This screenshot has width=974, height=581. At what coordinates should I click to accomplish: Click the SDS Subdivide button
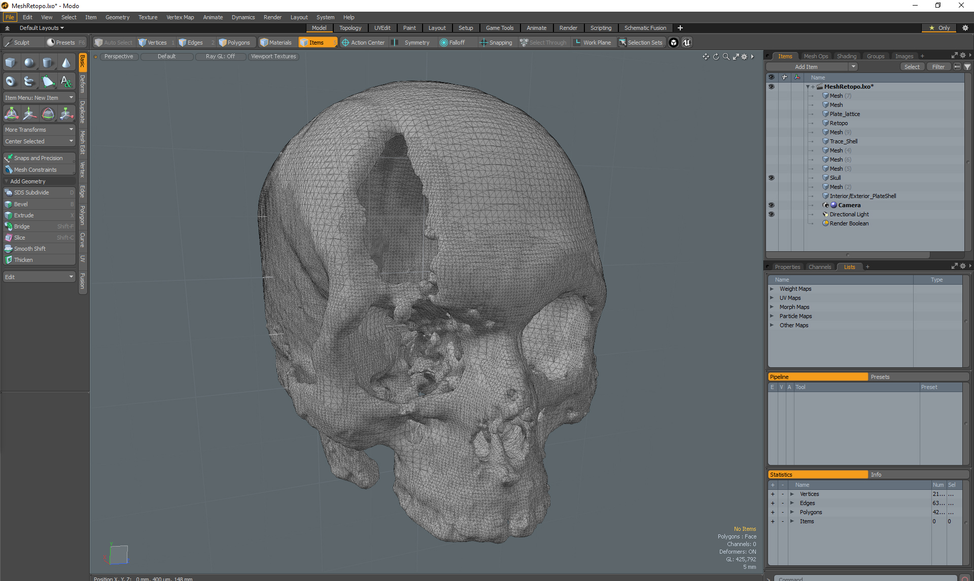click(31, 192)
